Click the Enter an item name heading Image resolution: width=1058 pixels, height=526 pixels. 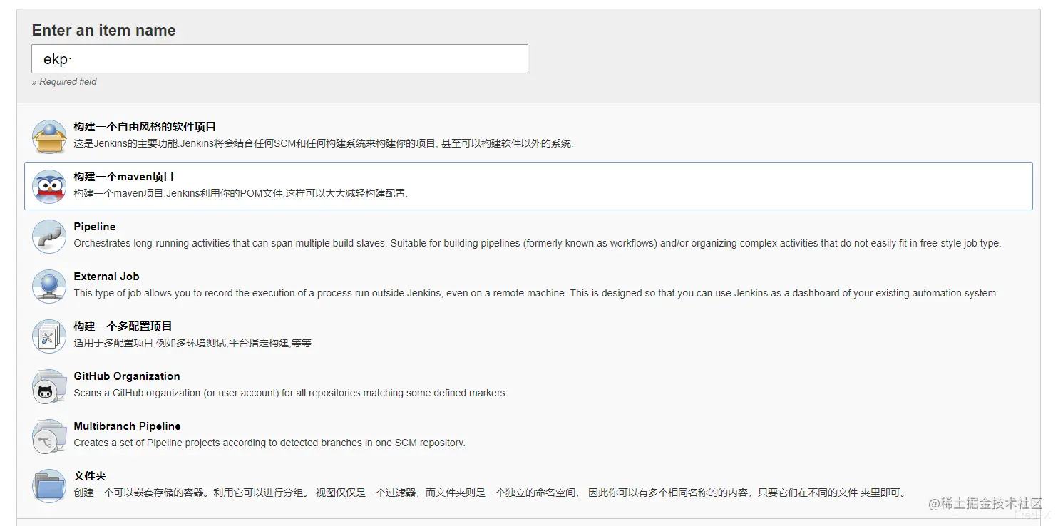coord(103,31)
